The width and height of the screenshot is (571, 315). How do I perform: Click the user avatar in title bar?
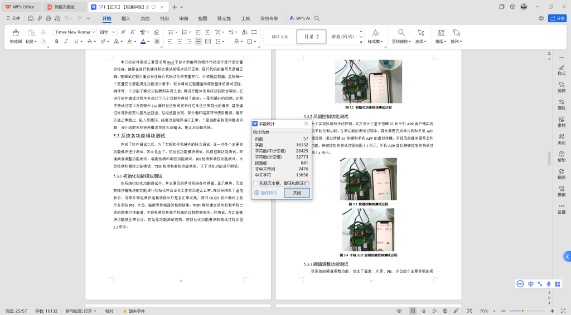[x=524, y=7]
